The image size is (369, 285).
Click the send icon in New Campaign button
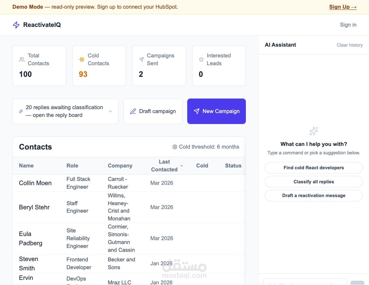[x=196, y=111]
